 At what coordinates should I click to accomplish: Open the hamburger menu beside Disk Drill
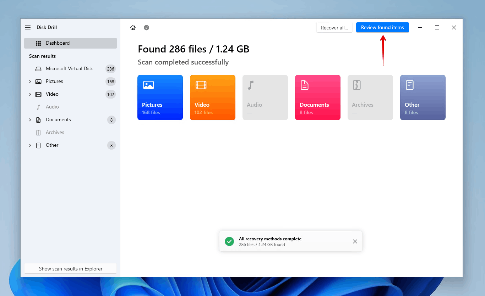pos(28,28)
